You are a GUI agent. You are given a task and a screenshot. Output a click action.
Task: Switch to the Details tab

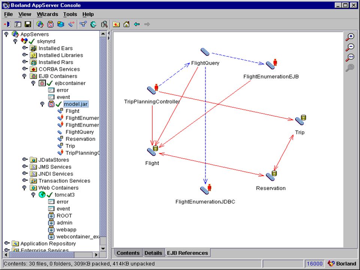pos(153,253)
